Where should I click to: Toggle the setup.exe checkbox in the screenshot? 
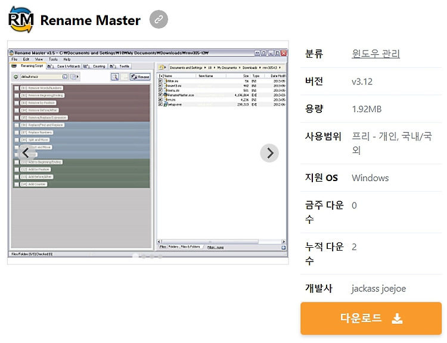pos(160,104)
